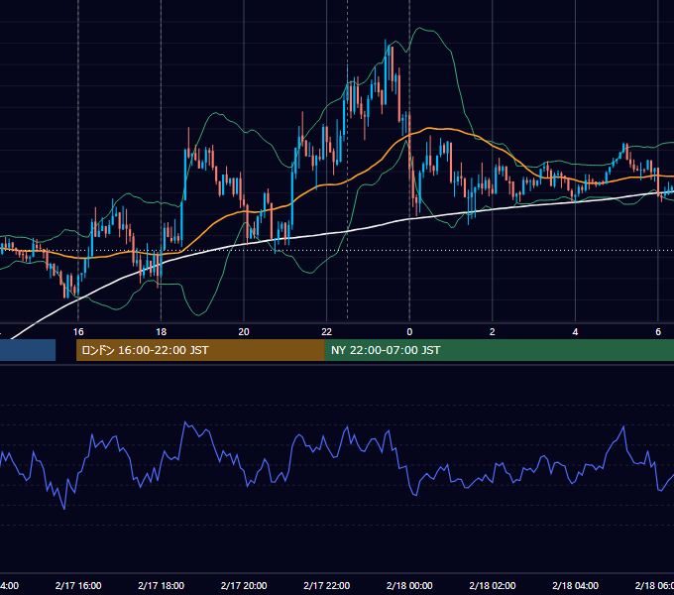Click the 2 hour label on the price chart

[x=493, y=332]
